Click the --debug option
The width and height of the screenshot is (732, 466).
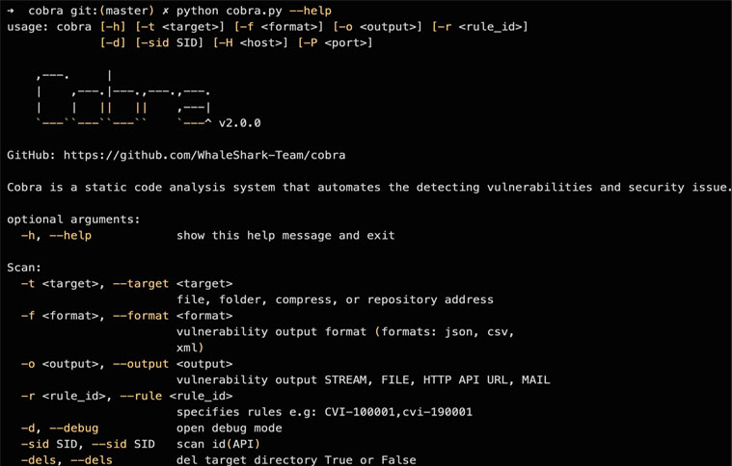73,428
